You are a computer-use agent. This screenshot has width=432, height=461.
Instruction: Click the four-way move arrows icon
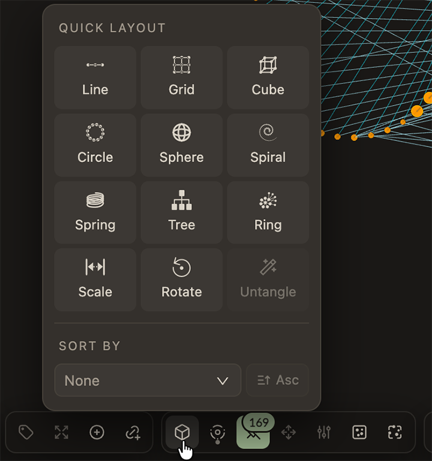(x=289, y=432)
